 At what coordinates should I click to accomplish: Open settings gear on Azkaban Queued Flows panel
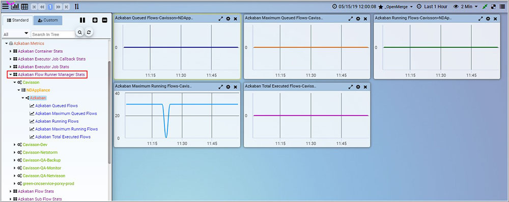click(x=228, y=19)
